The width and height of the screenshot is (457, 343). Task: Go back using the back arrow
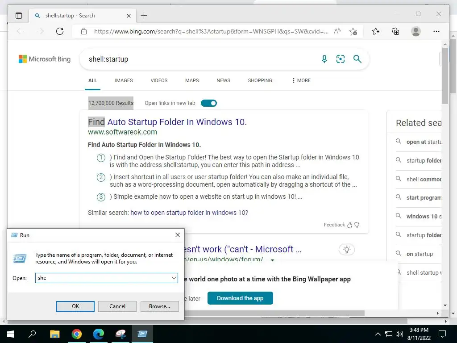pos(21,31)
